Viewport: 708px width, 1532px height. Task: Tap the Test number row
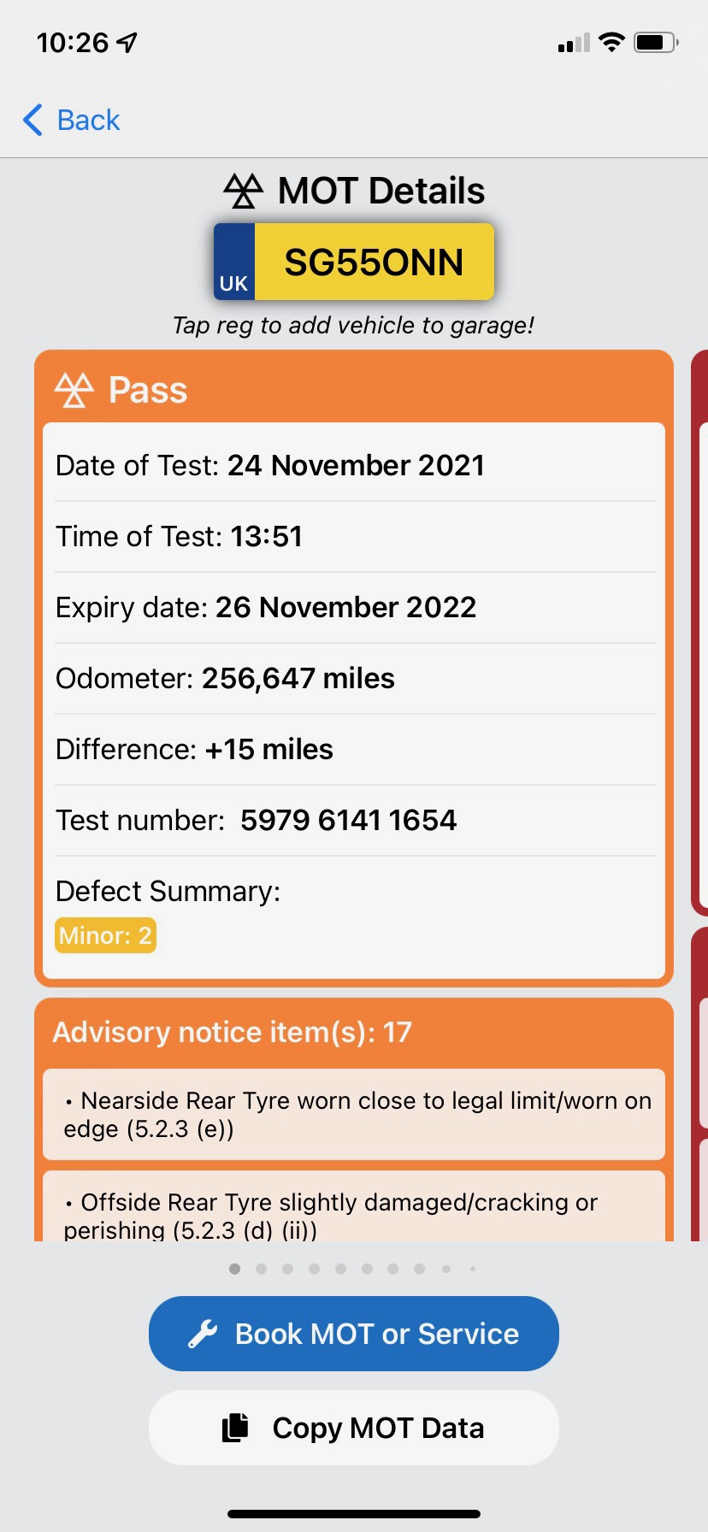coord(354,821)
